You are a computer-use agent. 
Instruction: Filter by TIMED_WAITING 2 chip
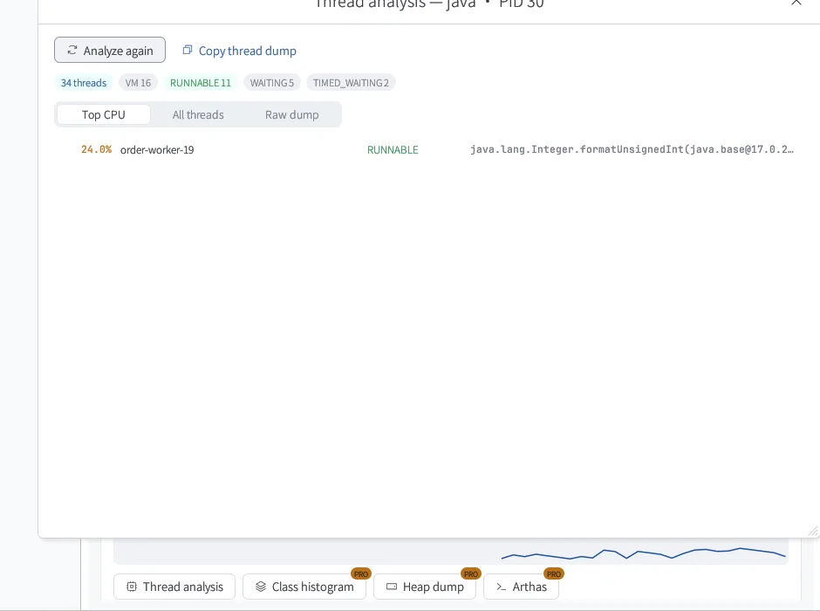[351, 83]
